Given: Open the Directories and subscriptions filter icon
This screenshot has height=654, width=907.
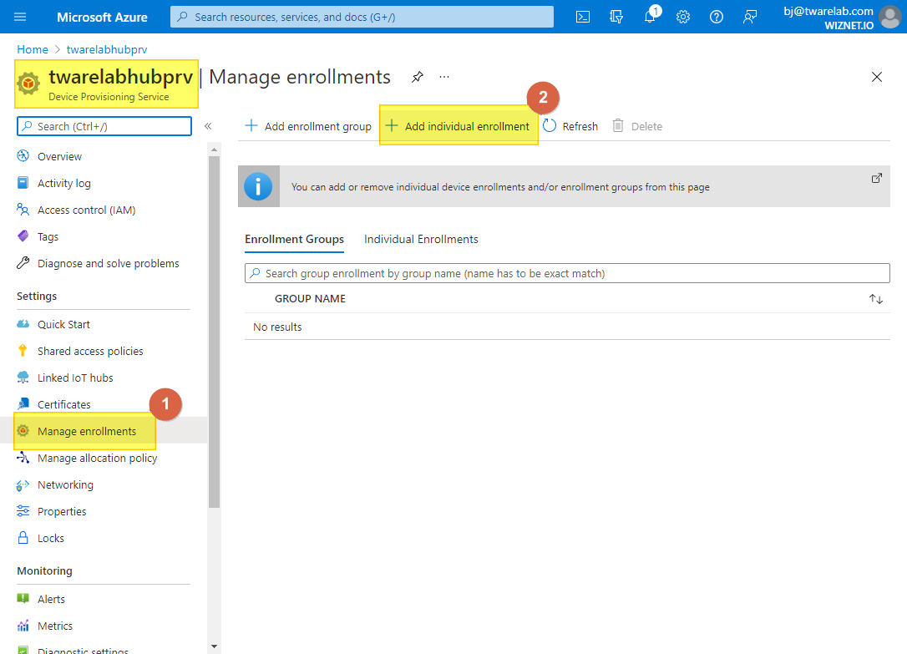Looking at the screenshot, I should tap(616, 17).
